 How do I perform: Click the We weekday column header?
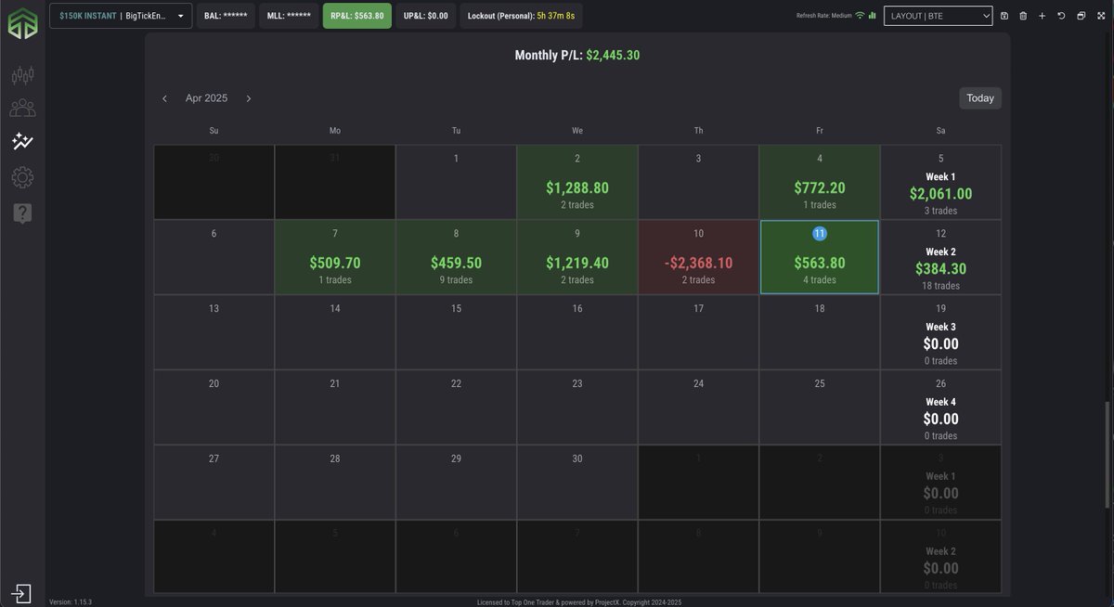click(x=577, y=131)
